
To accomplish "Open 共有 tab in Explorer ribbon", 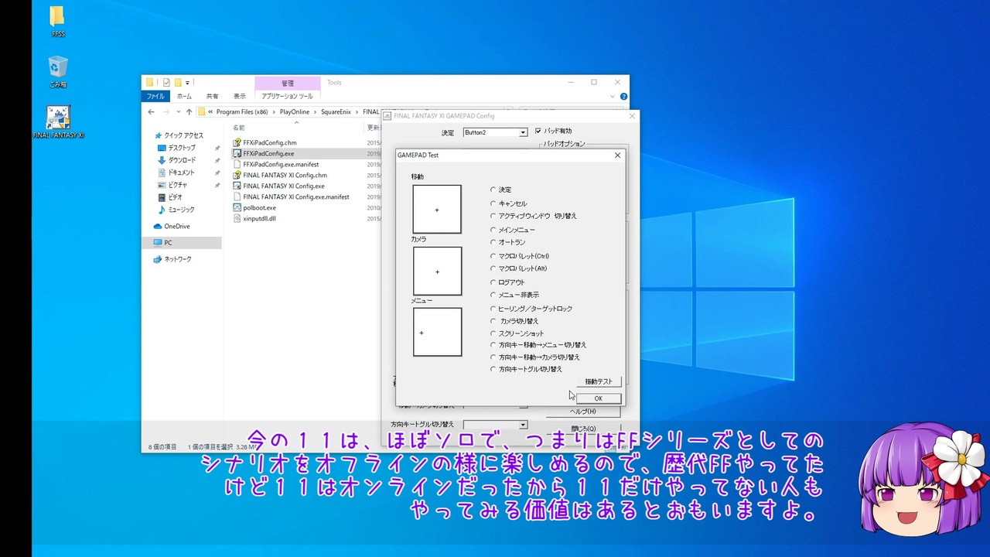I will coord(212,97).
